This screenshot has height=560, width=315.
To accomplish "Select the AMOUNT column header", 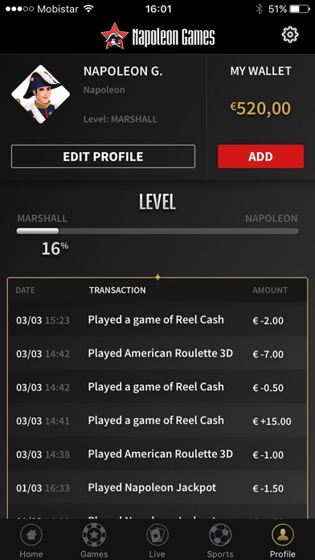I will coord(270,290).
